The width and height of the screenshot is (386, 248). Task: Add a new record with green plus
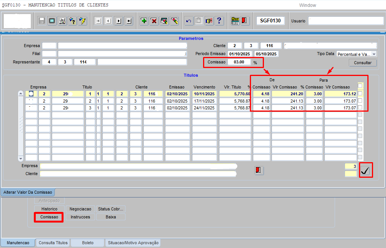(x=144, y=21)
